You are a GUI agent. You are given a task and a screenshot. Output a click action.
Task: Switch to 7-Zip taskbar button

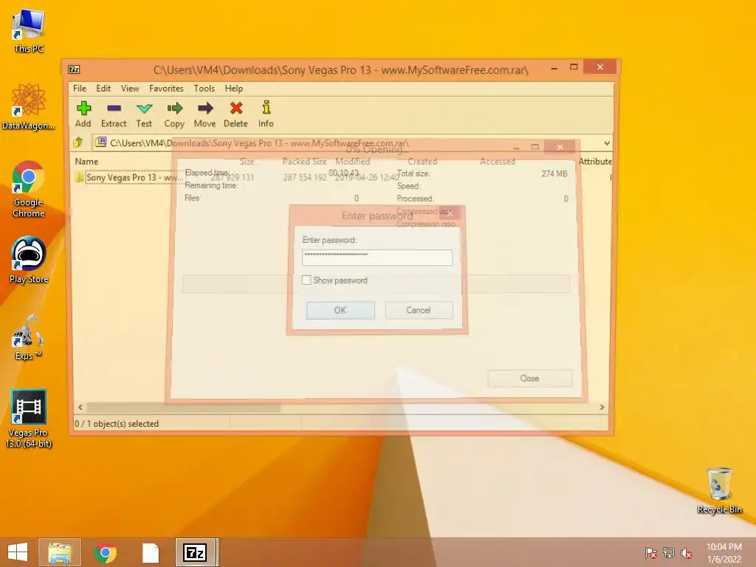(x=196, y=552)
